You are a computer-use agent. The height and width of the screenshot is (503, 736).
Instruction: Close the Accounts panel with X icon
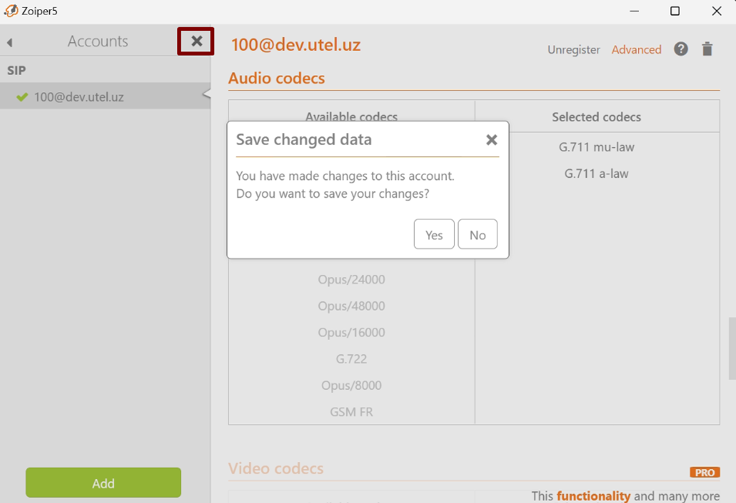[196, 42]
